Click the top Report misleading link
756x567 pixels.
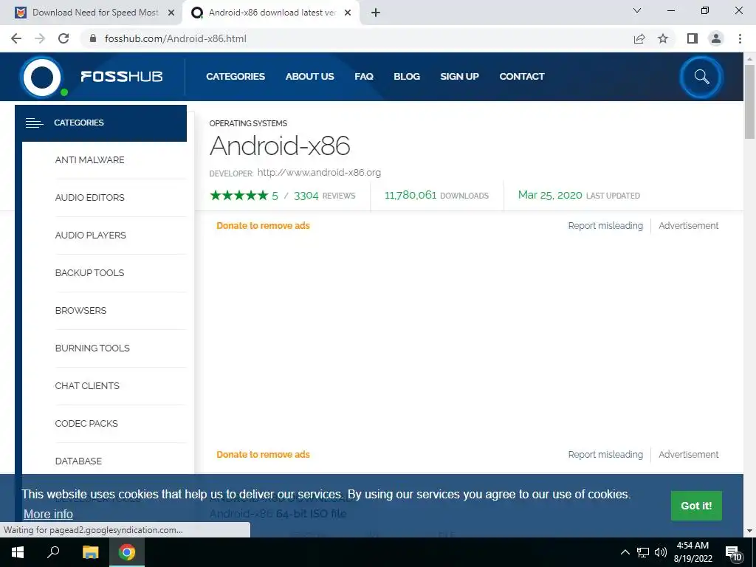tap(605, 226)
